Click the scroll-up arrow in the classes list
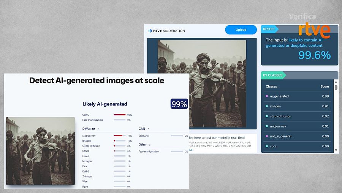The width and height of the screenshot is (342, 193). click(x=336, y=82)
